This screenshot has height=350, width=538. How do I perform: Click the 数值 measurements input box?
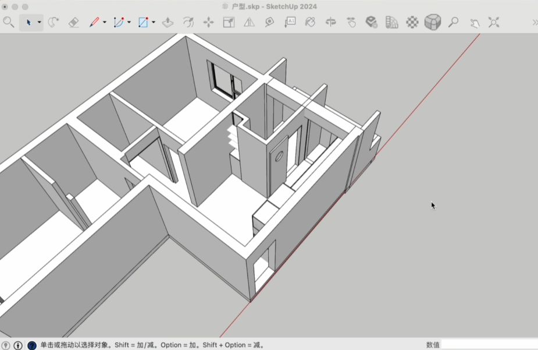click(489, 345)
